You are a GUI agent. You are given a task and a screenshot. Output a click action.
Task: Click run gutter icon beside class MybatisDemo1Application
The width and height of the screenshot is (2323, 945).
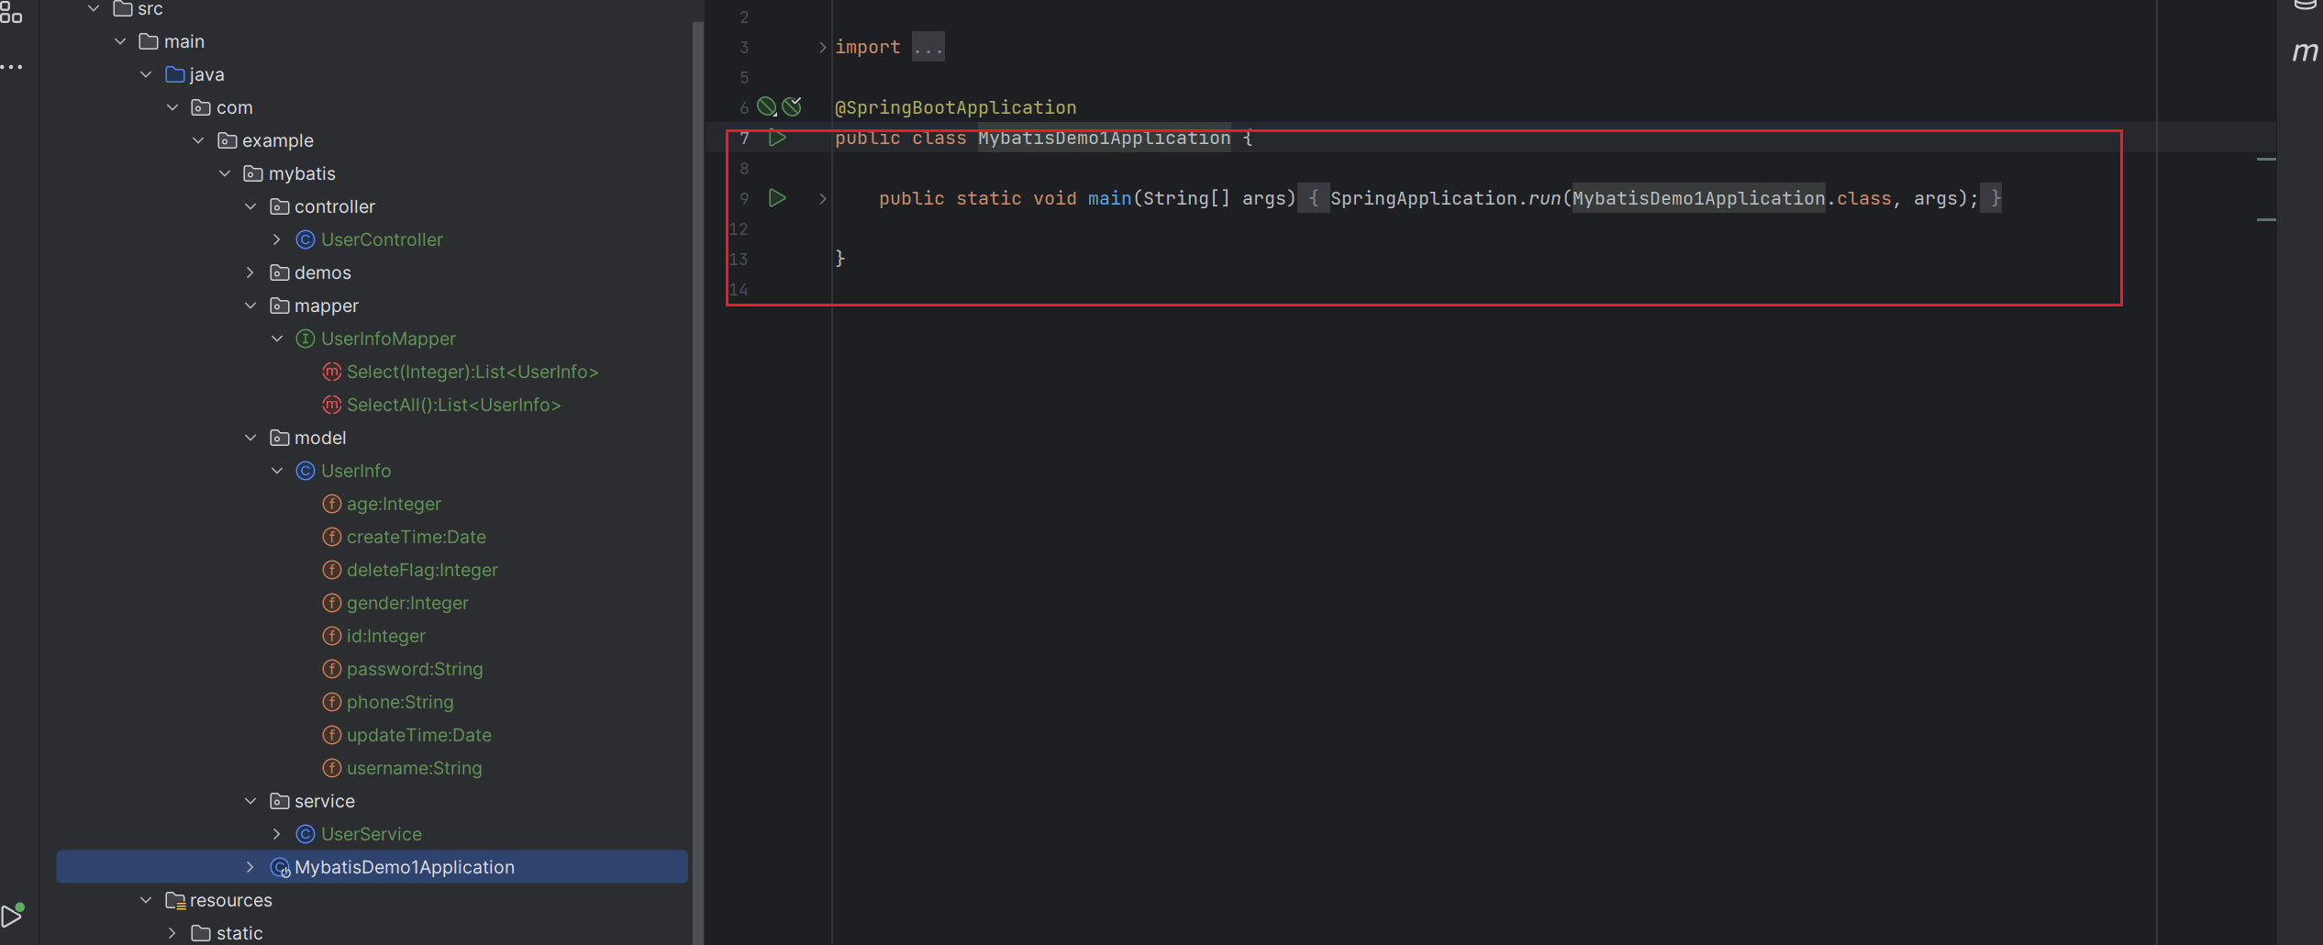(777, 139)
